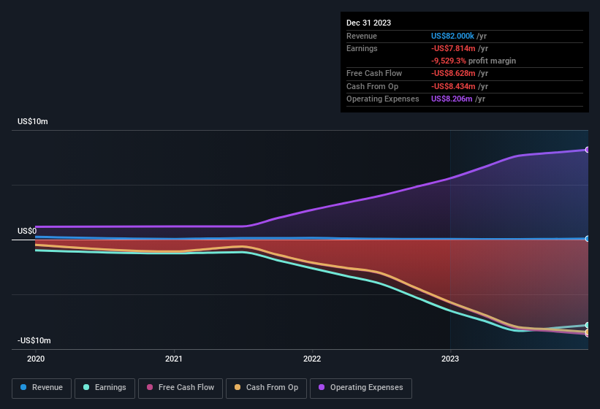The width and height of the screenshot is (600, 409).
Task: Click the Cash From Op tooltip label
Action: [x=372, y=86]
